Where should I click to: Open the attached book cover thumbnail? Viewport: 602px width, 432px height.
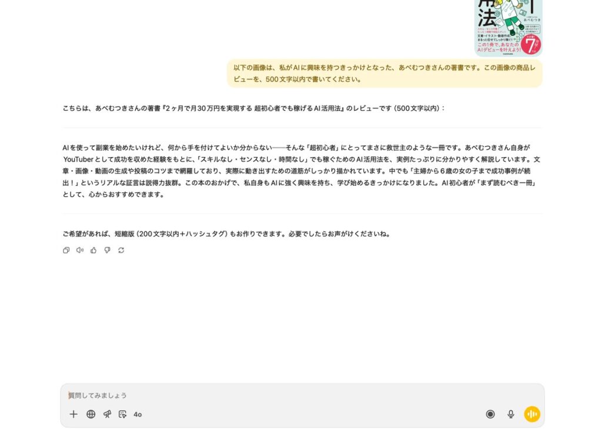509,28
